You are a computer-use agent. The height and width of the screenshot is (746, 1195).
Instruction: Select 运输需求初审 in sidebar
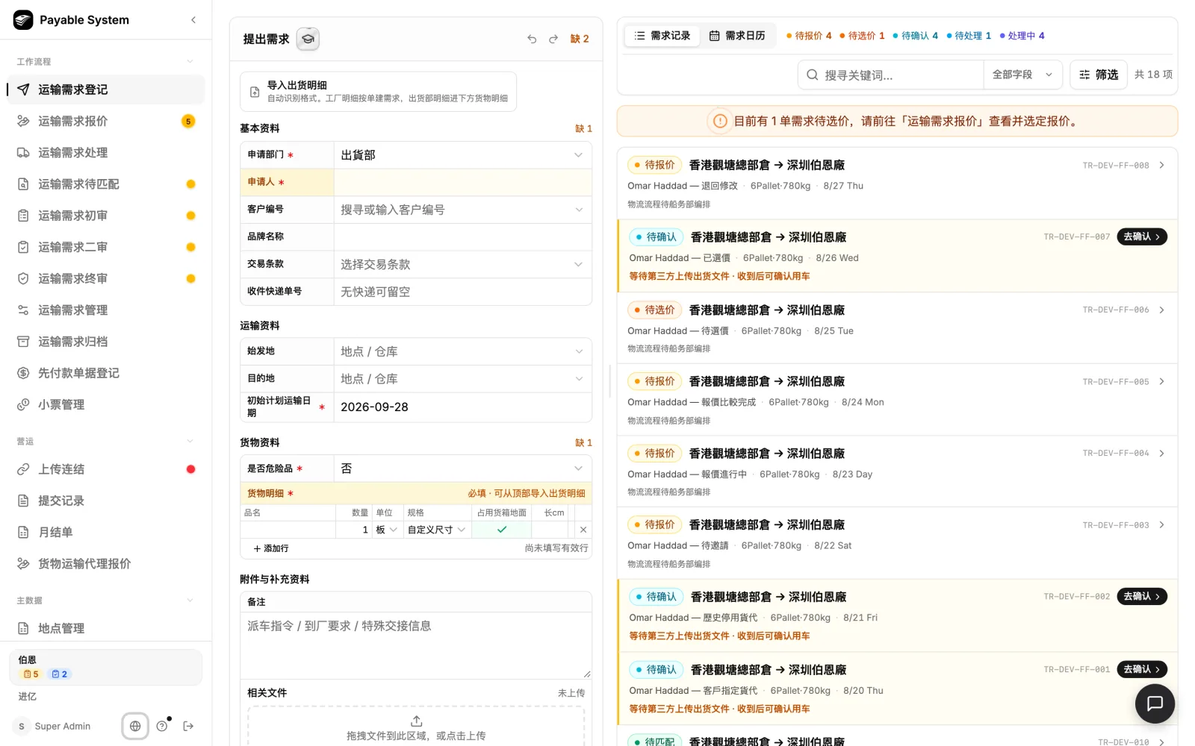(105, 216)
